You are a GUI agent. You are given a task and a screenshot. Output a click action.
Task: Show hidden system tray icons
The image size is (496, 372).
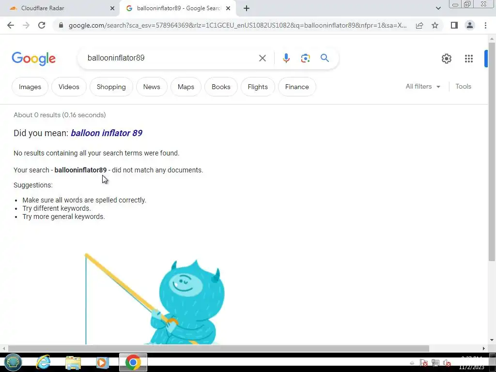(412, 363)
